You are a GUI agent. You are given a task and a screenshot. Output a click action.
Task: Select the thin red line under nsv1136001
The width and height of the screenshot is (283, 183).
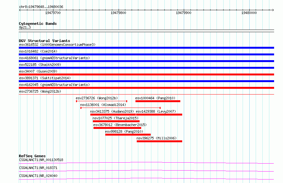point(121,108)
